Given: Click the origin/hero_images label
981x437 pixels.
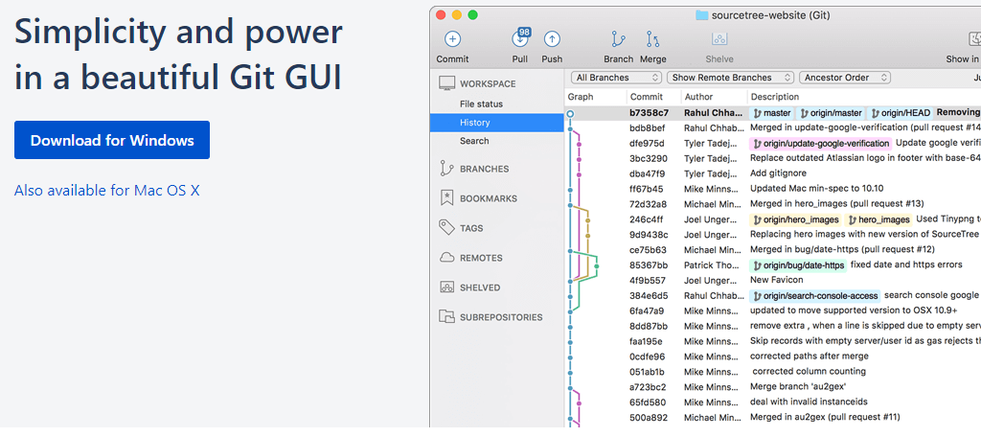Looking at the screenshot, I should pyautogui.click(x=796, y=219).
